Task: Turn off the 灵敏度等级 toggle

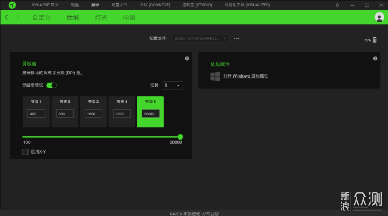Action: coord(52,85)
